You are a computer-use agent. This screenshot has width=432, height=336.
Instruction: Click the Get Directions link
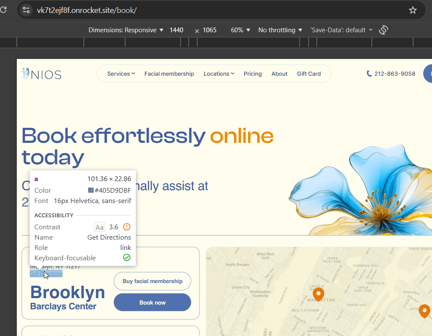(x=46, y=274)
